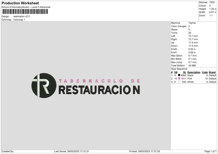
Task: Click the black color swatch in Stop Sequence
Action: [x=179, y=75]
